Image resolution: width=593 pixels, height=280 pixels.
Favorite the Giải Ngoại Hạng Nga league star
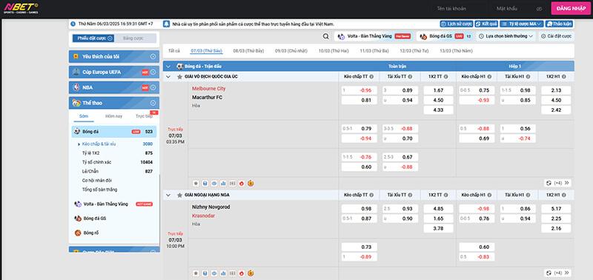tap(179, 195)
